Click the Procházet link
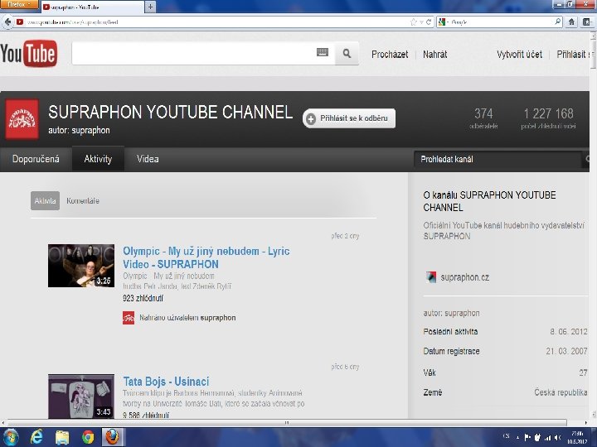The width and height of the screenshot is (597, 447). click(390, 55)
